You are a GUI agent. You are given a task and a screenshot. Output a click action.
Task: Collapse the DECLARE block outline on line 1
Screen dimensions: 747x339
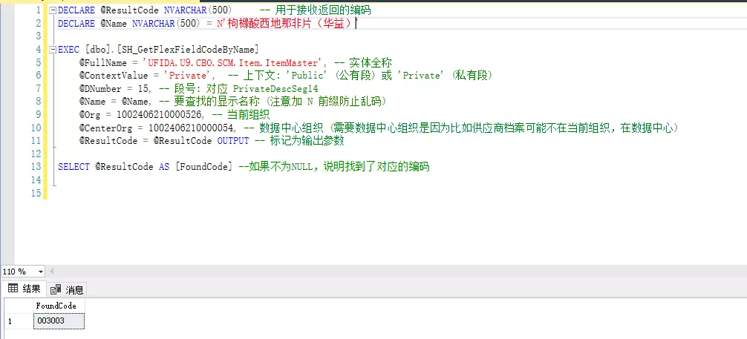pos(52,11)
